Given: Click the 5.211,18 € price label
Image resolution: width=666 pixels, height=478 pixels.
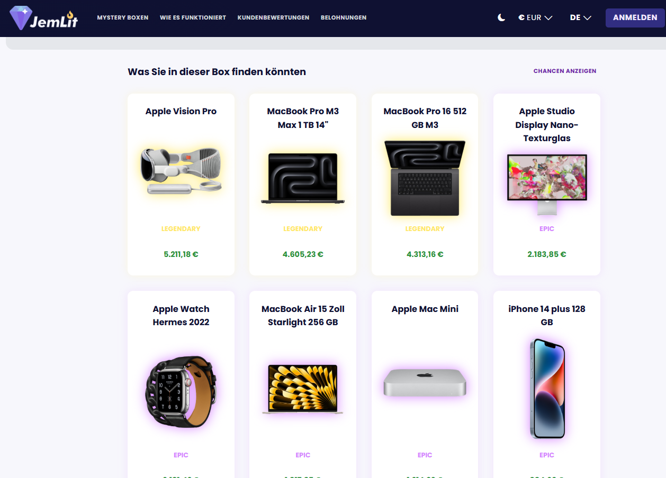Looking at the screenshot, I should (x=181, y=254).
